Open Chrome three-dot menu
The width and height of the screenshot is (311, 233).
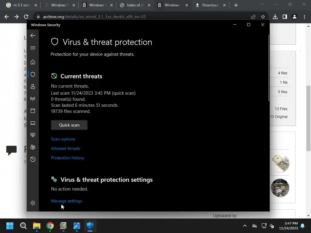coord(304,17)
